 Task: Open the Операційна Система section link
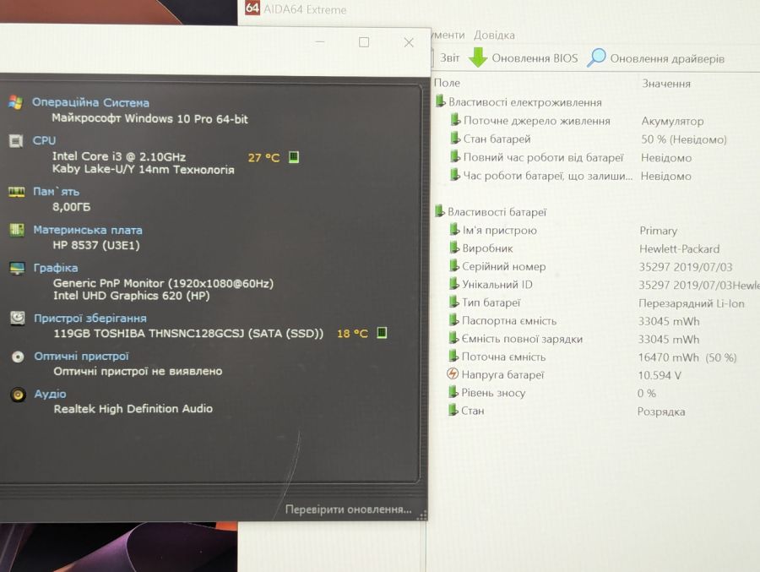tap(90, 103)
